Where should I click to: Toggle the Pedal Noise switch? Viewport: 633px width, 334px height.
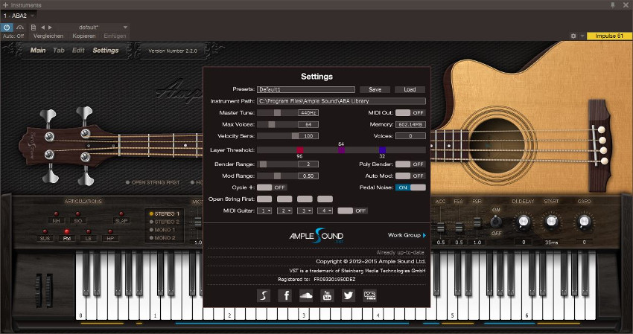point(410,187)
